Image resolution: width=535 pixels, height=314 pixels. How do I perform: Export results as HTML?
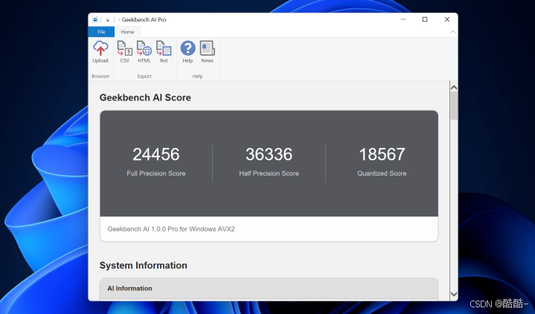click(x=144, y=52)
